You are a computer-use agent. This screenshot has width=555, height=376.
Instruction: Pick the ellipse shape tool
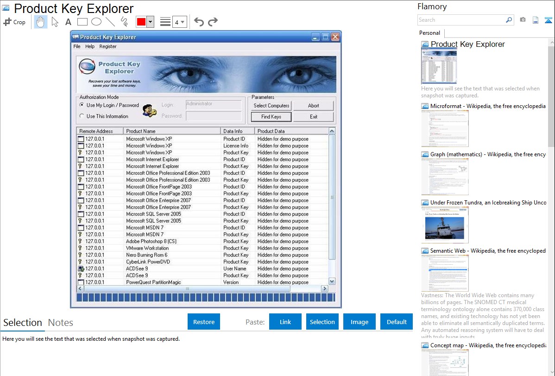click(96, 22)
